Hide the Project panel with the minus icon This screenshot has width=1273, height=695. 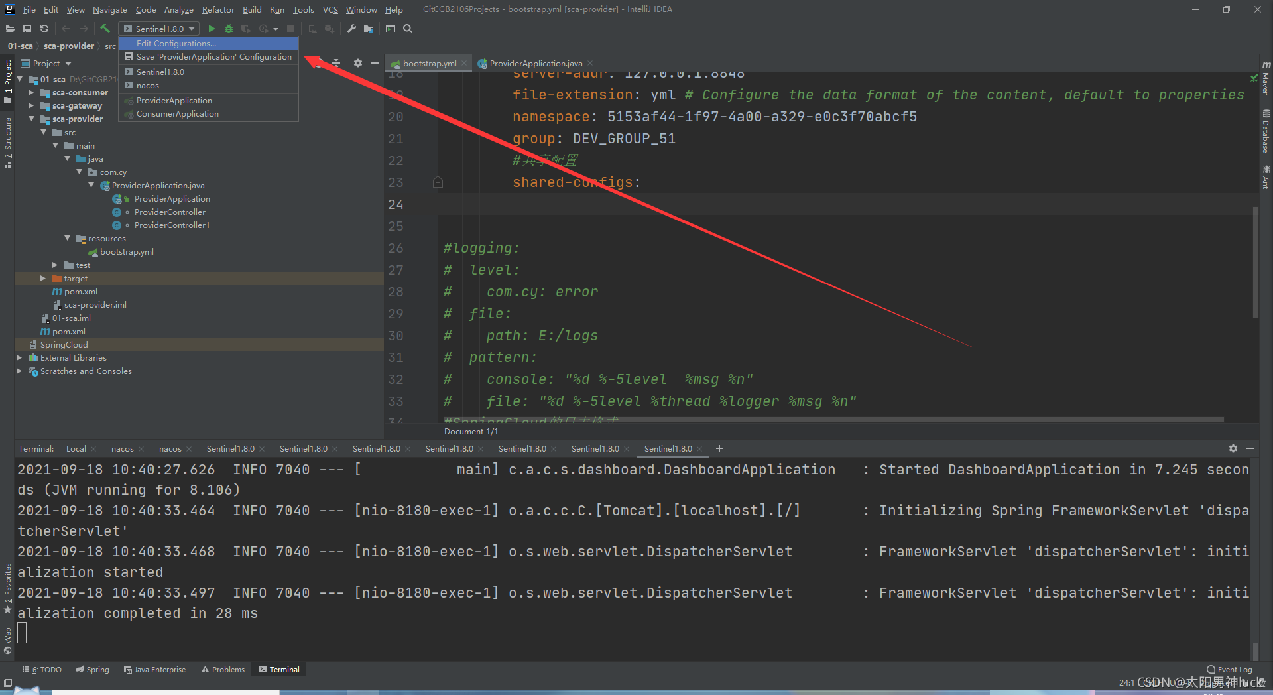pyautogui.click(x=375, y=63)
